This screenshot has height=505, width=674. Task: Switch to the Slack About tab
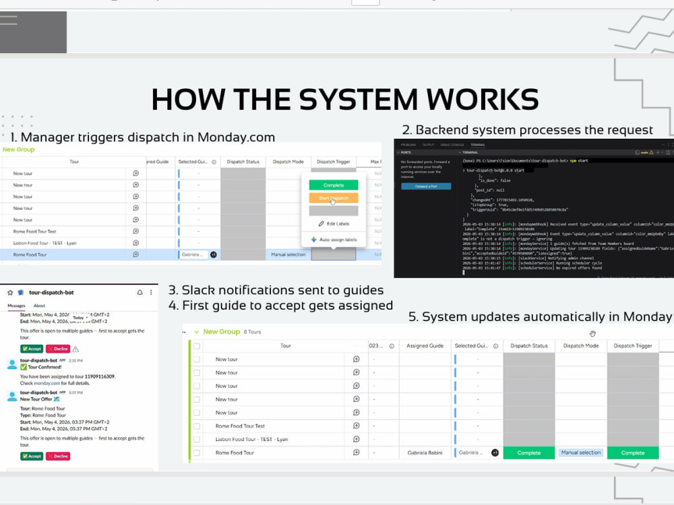pos(39,306)
